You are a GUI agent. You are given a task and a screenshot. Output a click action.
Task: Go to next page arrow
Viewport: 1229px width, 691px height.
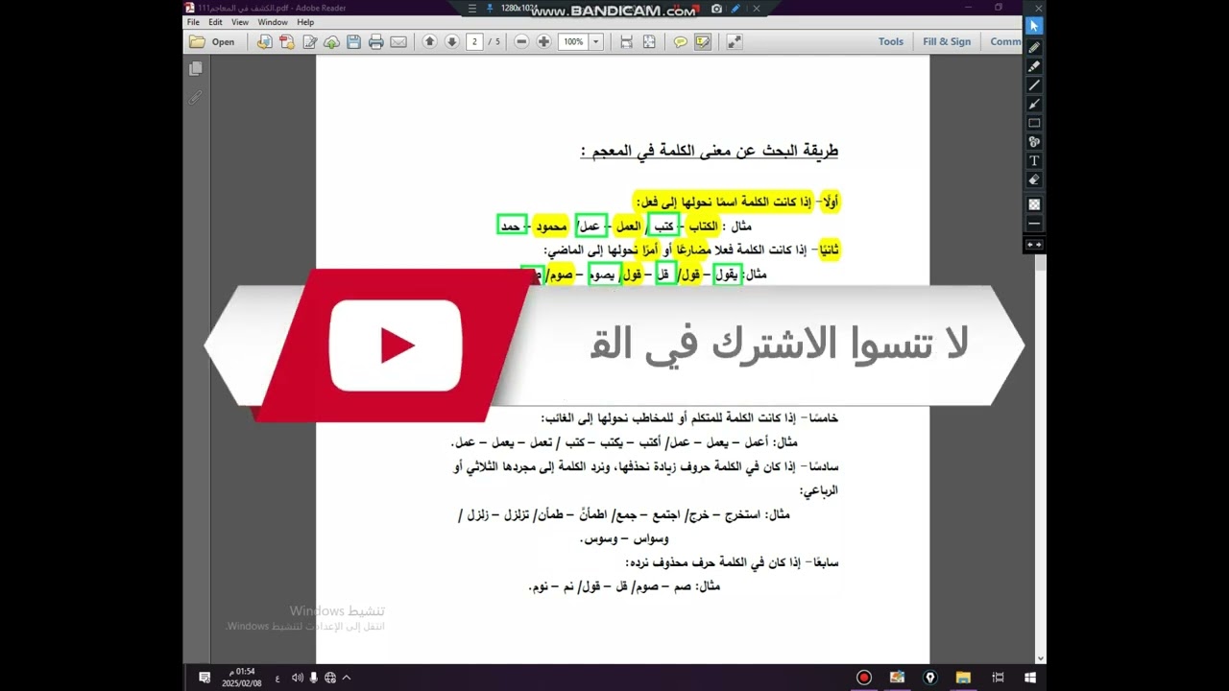451,42
